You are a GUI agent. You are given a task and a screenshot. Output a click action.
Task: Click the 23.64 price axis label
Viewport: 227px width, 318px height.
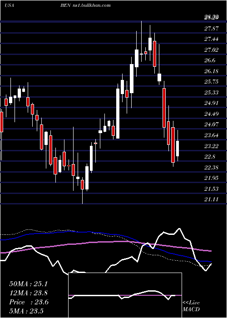(x=211, y=135)
